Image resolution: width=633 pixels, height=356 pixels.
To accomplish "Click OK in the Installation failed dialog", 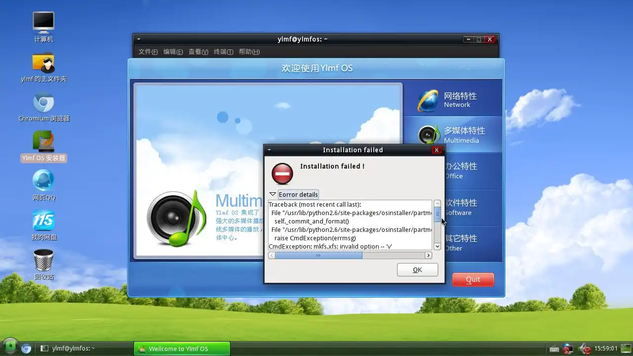I will [417, 269].
